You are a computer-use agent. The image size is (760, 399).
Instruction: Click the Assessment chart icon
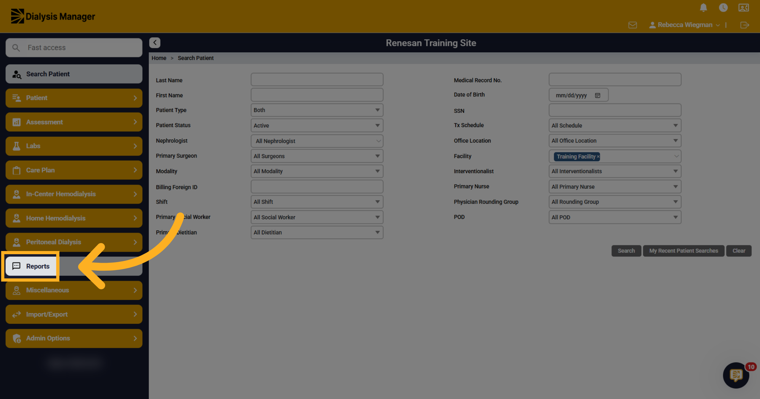[x=16, y=122]
